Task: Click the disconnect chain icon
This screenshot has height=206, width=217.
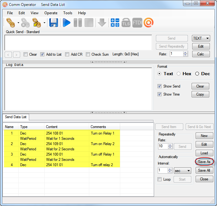Action: click(x=25, y=23)
